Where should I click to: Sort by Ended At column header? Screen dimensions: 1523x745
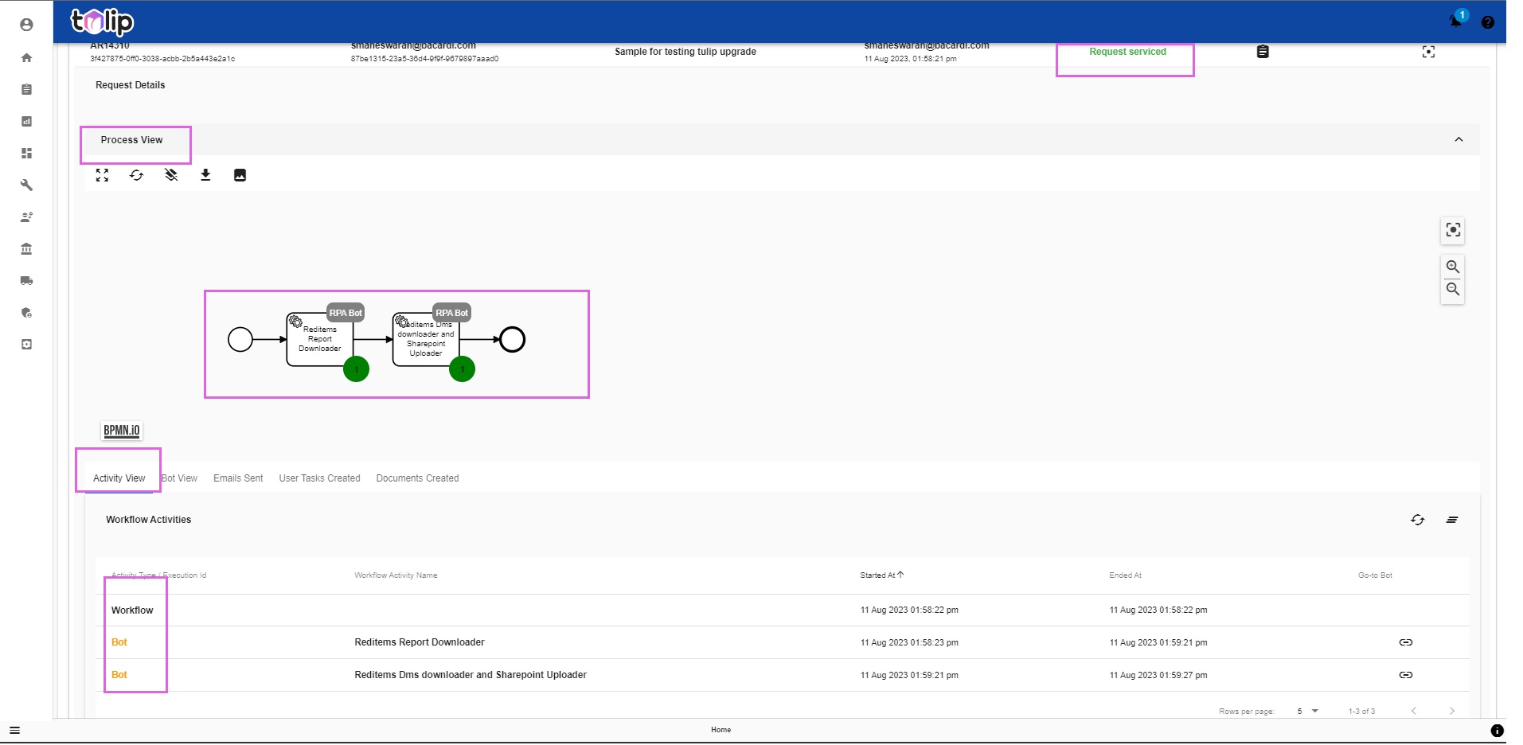tap(1125, 575)
